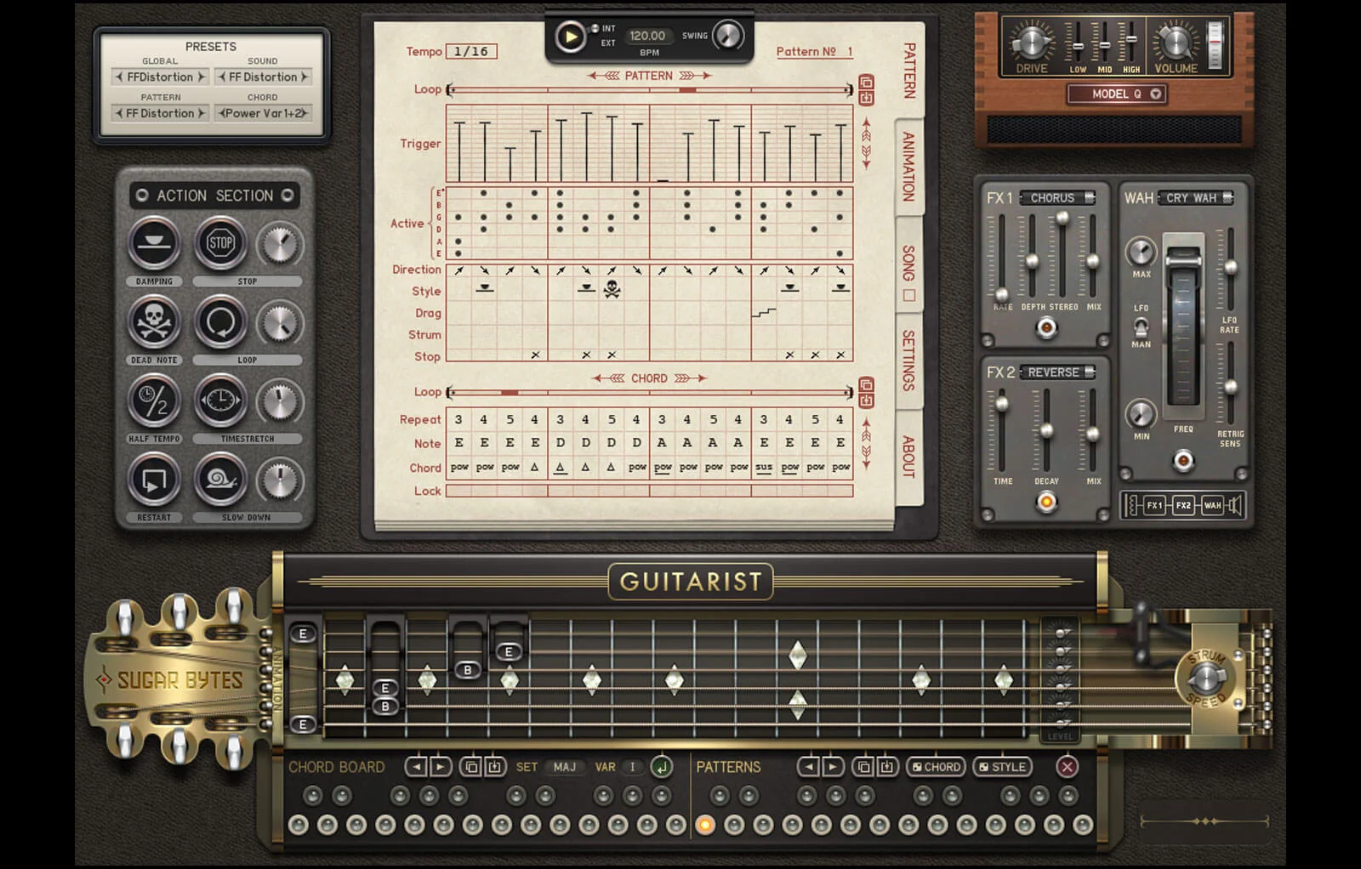1361x869 pixels.
Task: Switch to the Animation tab
Action: coord(909,167)
